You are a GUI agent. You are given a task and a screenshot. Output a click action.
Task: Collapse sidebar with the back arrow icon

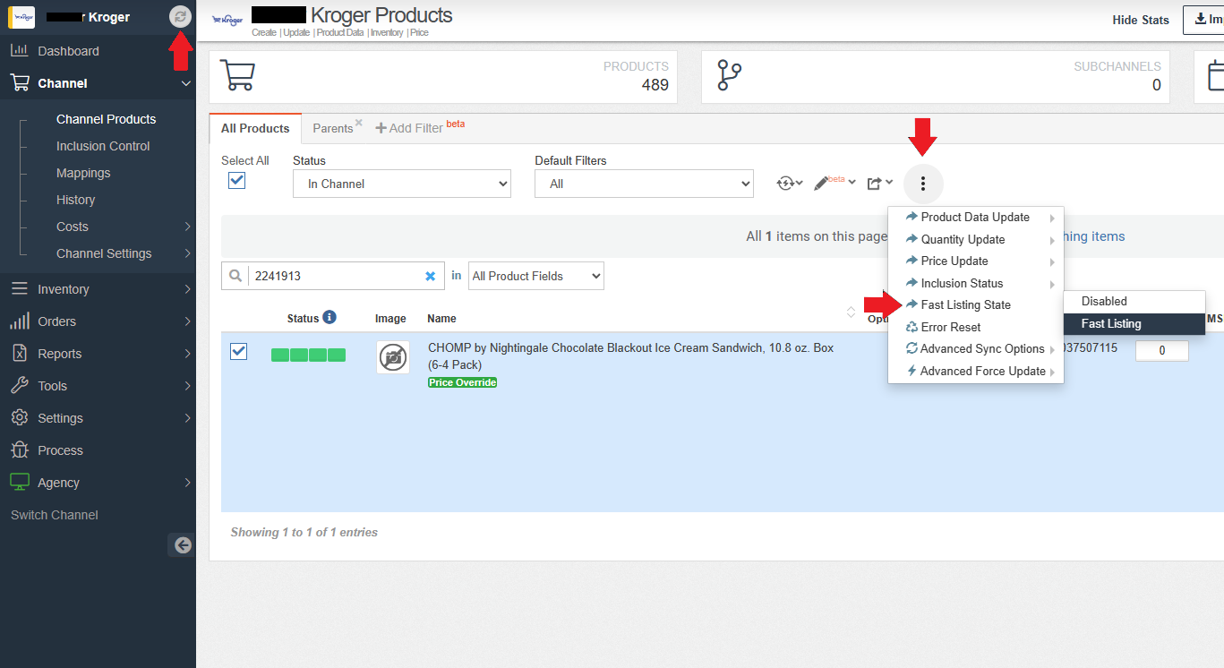[x=182, y=544]
